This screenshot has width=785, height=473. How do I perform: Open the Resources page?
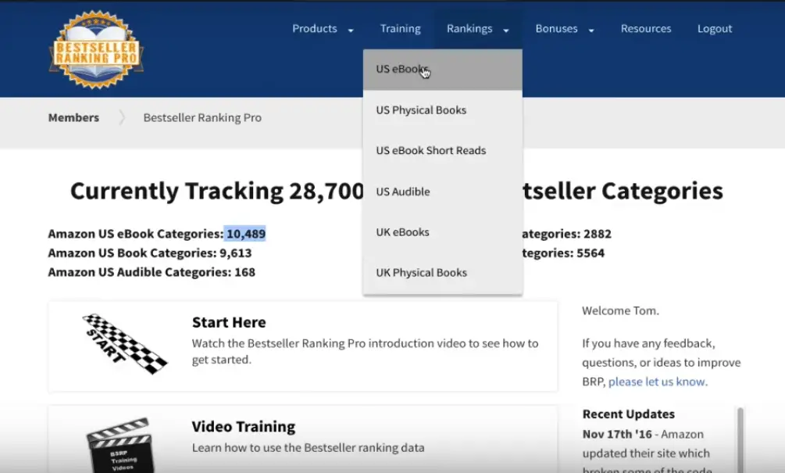pyautogui.click(x=646, y=29)
